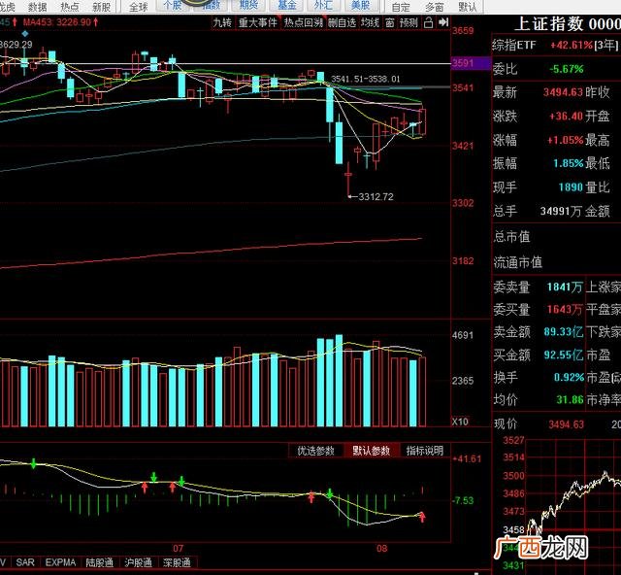Click 默认参数 button
Screen dimensions: 621x575
click(371, 451)
